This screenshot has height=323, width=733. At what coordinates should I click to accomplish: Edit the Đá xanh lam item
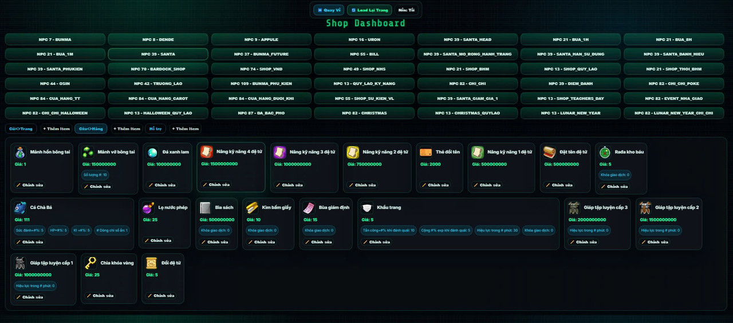[x=161, y=185]
